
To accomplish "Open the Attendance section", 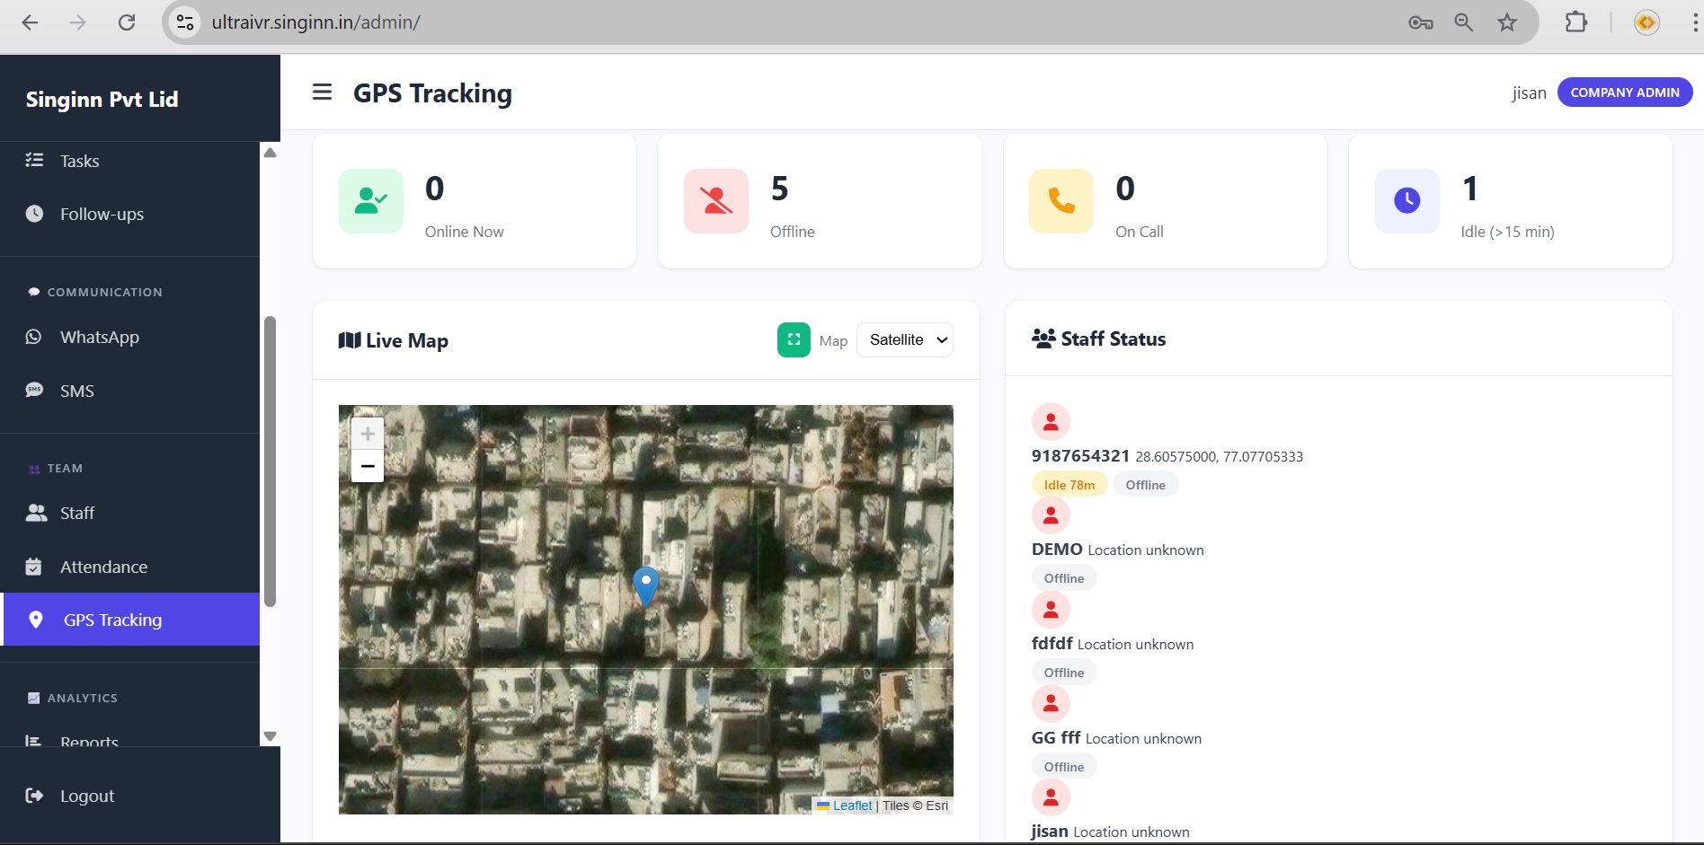I will 103,568.
